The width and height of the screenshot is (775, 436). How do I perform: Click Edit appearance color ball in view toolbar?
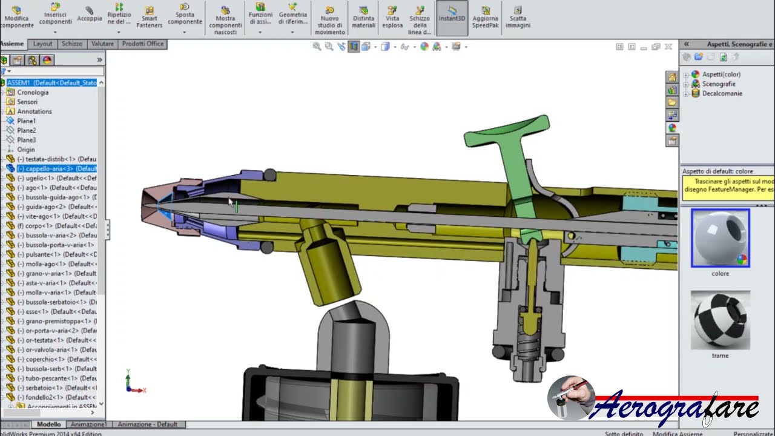(424, 47)
